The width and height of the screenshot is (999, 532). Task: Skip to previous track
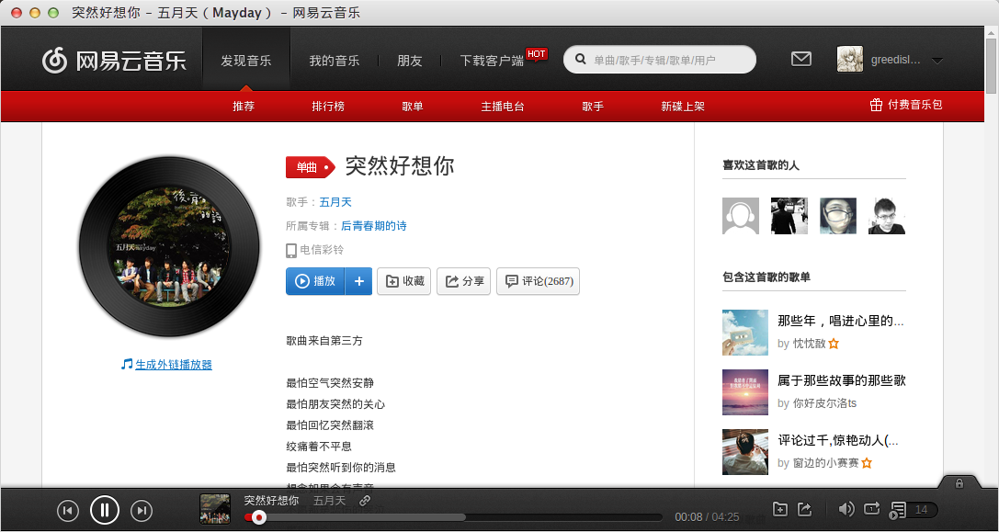pos(67,510)
